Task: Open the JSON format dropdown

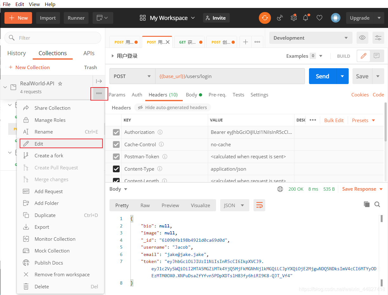Action: tap(235, 205)
